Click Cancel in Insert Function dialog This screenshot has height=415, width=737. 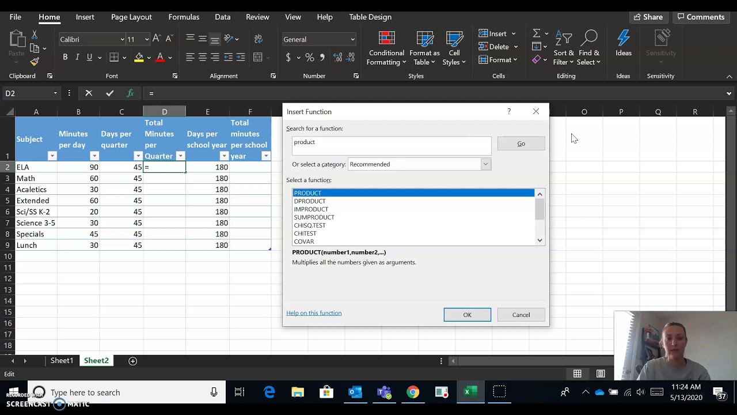tap(521, 315)
